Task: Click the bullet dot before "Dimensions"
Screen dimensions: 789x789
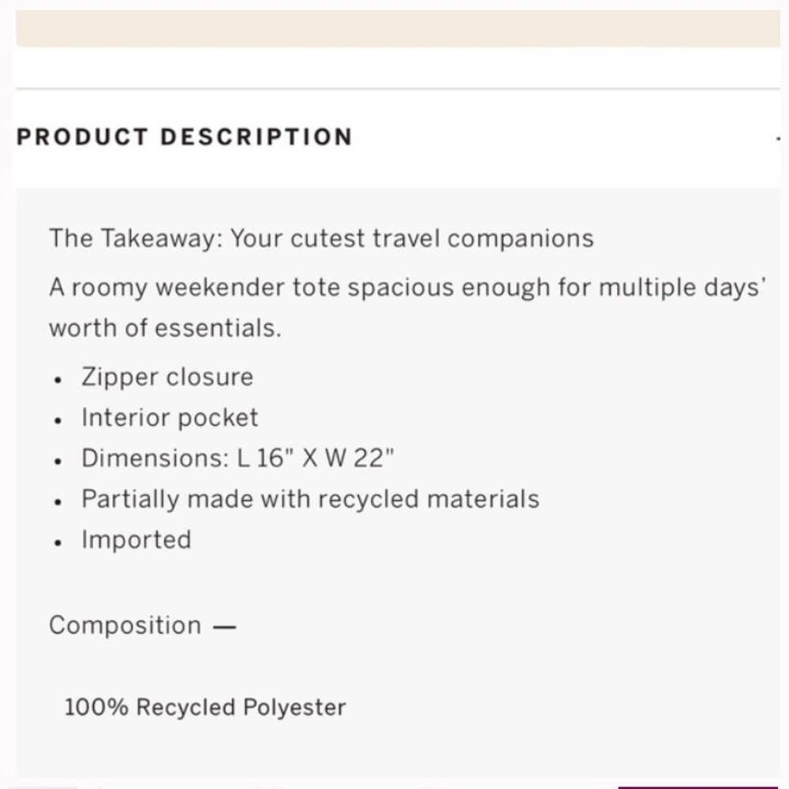Action: (x=58, y=461)
